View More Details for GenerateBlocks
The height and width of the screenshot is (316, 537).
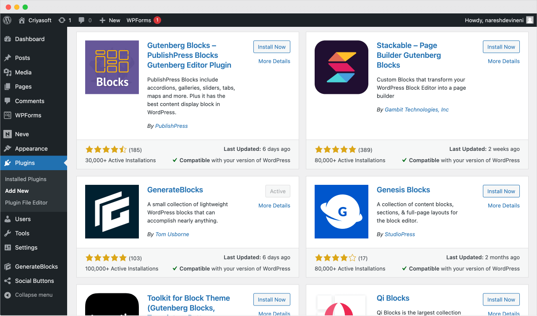[274, 205]
